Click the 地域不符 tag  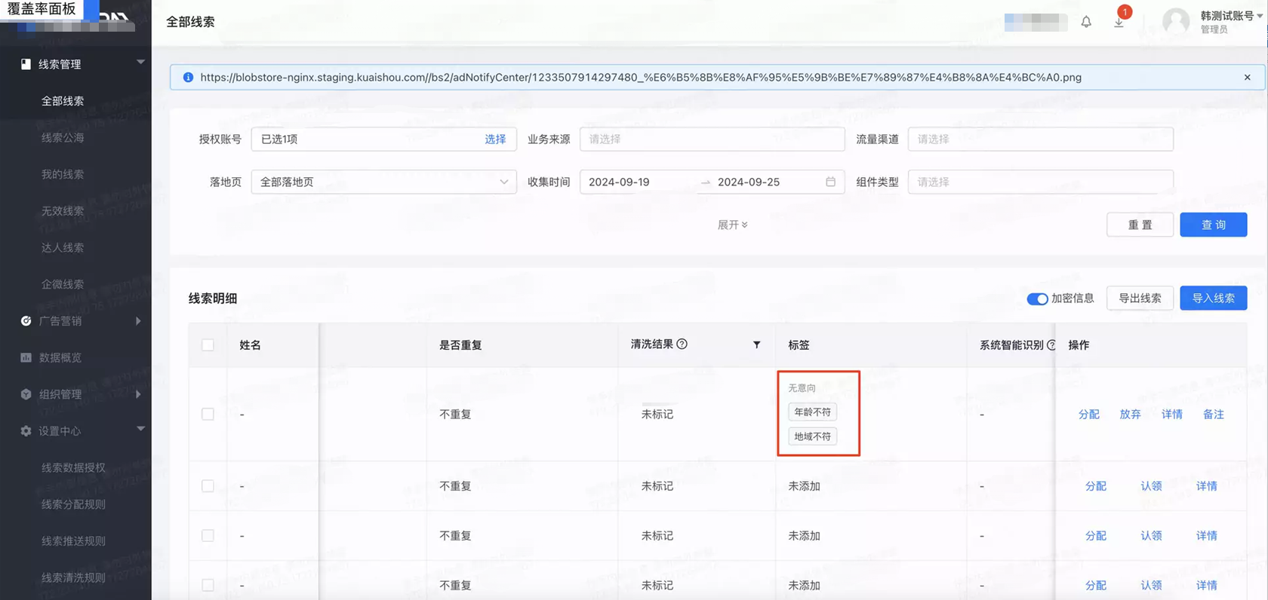click(812, 436)
